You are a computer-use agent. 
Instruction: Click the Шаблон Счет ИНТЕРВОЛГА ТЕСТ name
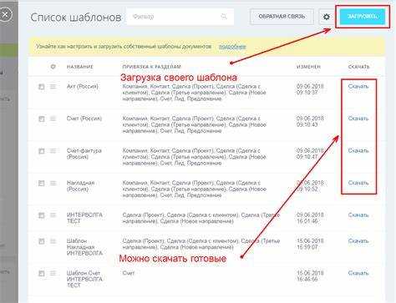pyautogui.click(x=84, y=279)
